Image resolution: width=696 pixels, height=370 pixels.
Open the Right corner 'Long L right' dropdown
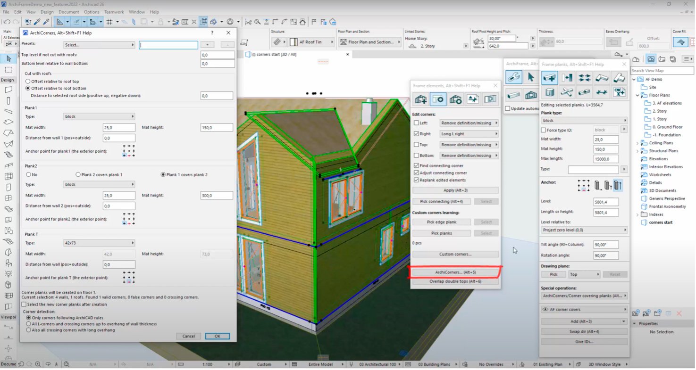[x=469, y=134]
